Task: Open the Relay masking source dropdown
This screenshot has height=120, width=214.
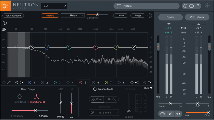Action: 73,16
